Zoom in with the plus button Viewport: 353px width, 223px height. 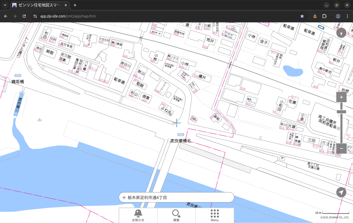point(341,97)
